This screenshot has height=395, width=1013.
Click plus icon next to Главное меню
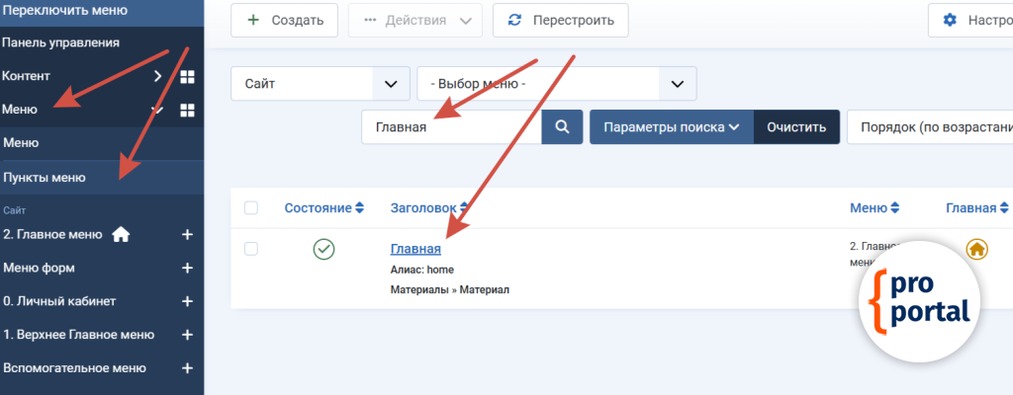coord(187,235)
